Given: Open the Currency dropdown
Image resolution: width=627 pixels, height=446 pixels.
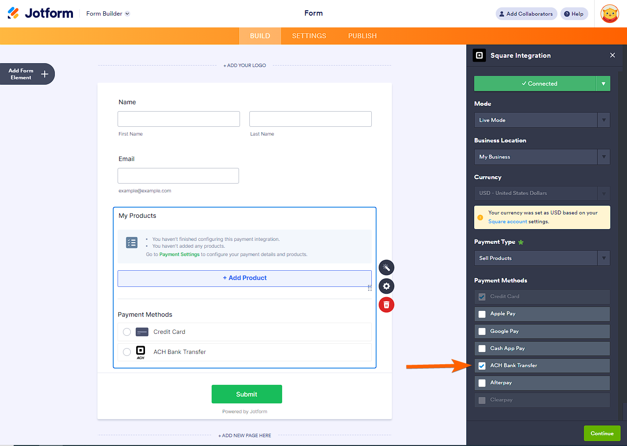Looking at the screenshot, I should (x=542, y=193).
